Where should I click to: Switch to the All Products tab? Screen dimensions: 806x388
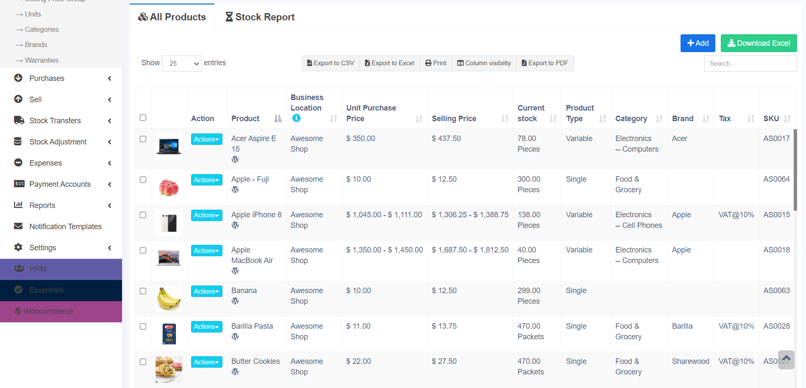(x=172, y=17)
